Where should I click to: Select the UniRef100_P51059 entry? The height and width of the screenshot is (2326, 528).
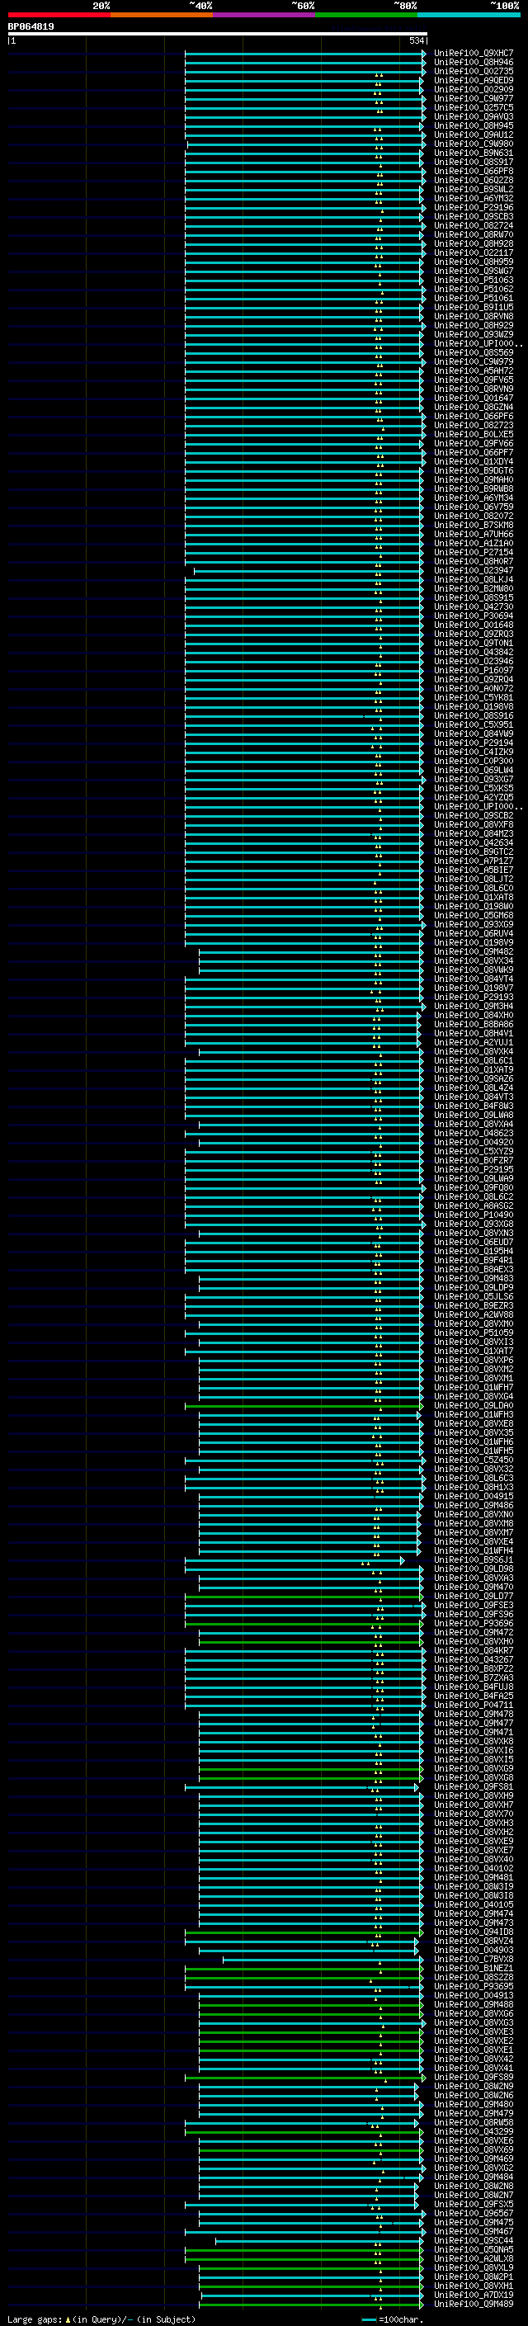[x=474, y=1333]
